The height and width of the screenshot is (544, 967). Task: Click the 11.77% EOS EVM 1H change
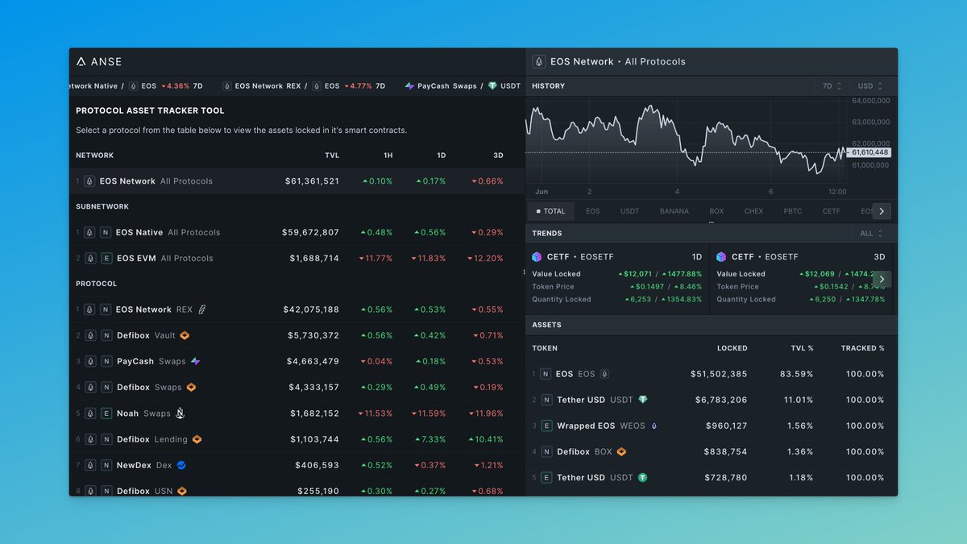coord(374,259)
